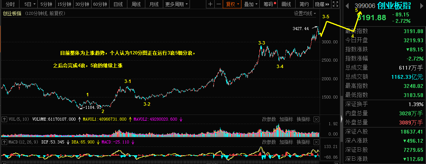Go back arrow beside 399006 code
426x164 pixels.
click(x=347, y=5)
